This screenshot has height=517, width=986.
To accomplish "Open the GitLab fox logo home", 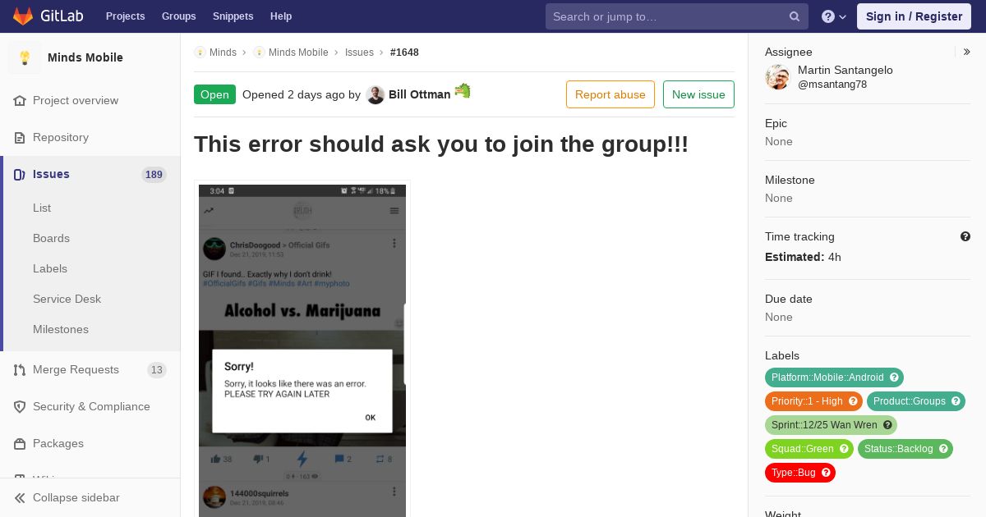I will click(23, 16).
